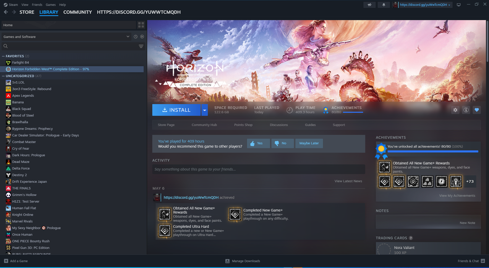Click the library search field
489x268 pixels.
click(69, 46)
